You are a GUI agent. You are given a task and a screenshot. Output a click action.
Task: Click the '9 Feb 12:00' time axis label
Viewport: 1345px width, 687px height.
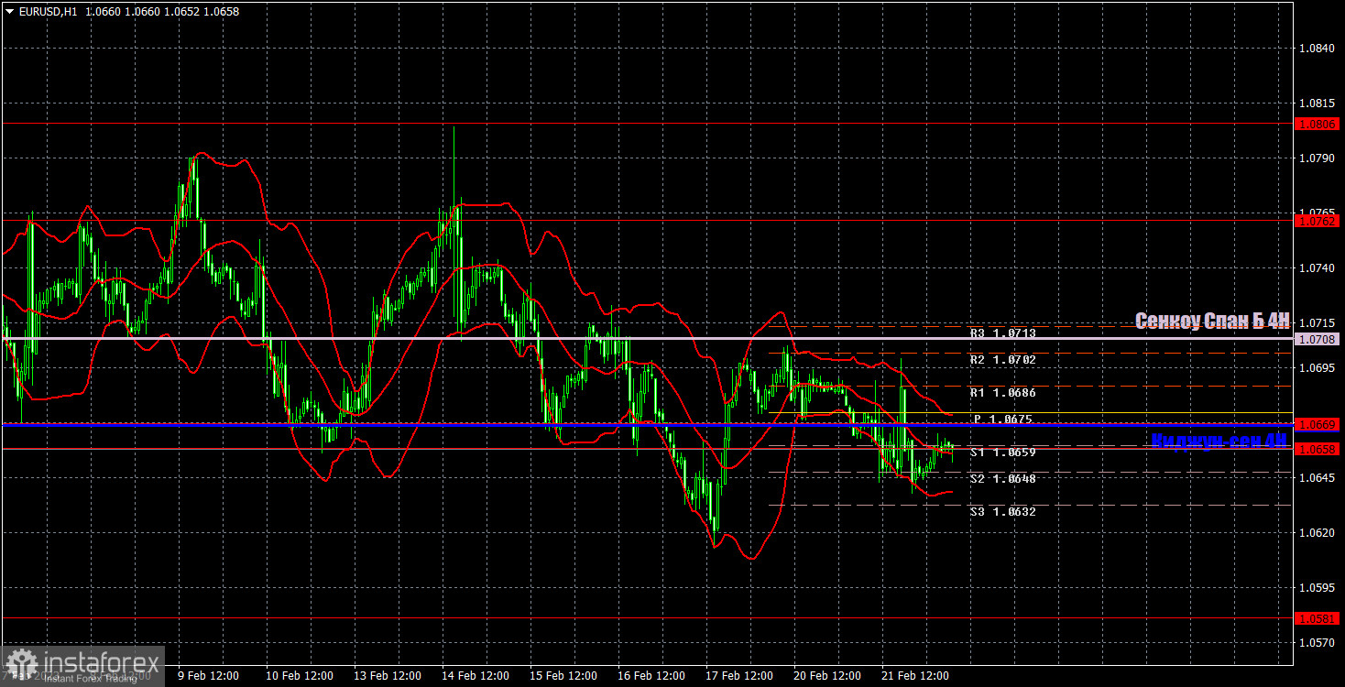coord(208,676)
